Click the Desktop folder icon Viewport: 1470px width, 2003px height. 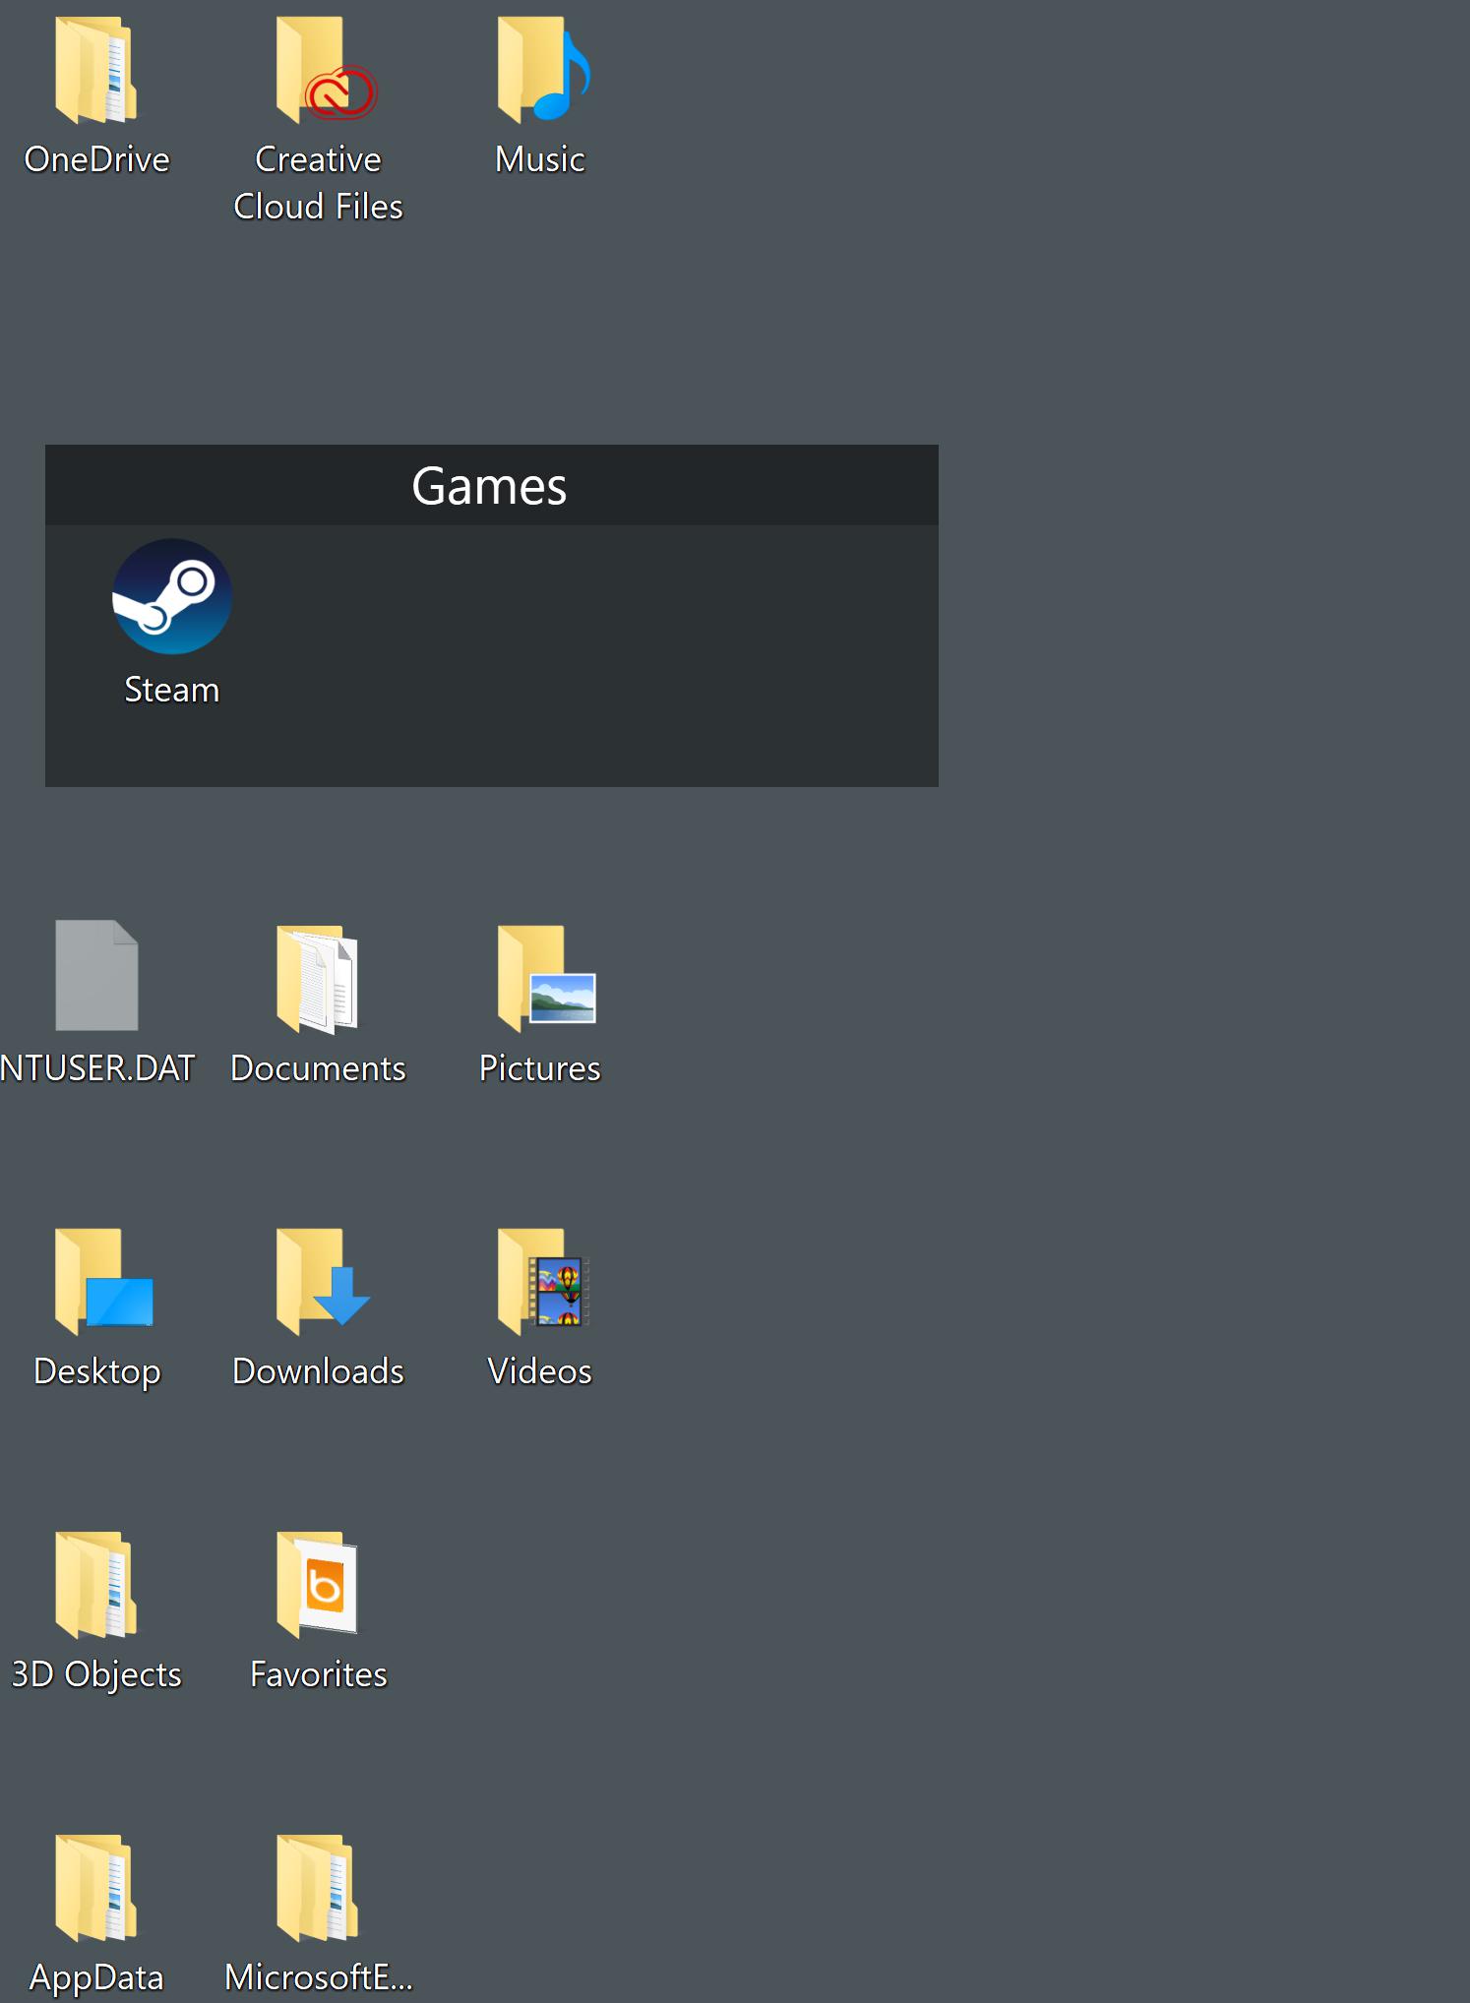(x=104, y=1282)
